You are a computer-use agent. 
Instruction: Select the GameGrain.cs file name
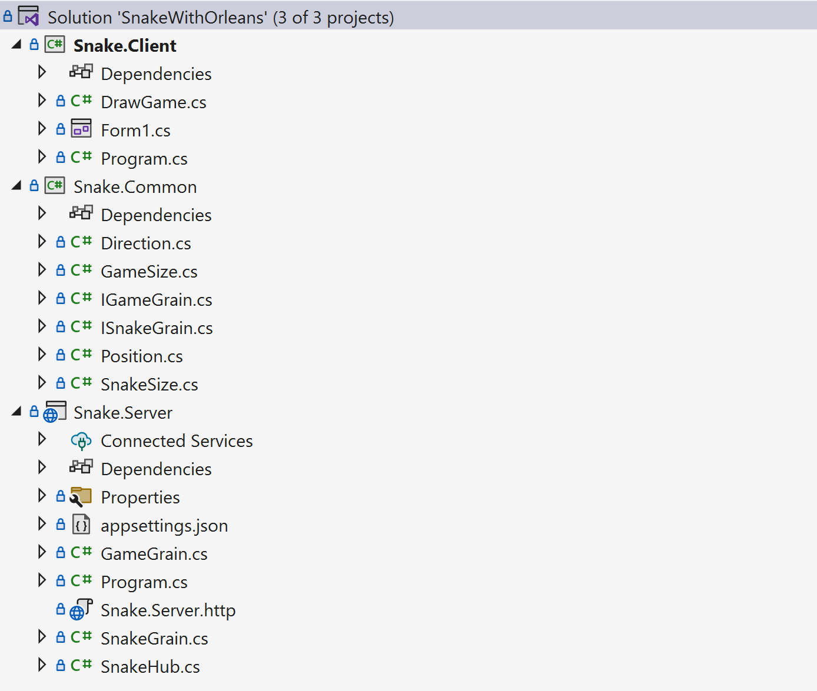pyautogui.click(x=154, y=554)
